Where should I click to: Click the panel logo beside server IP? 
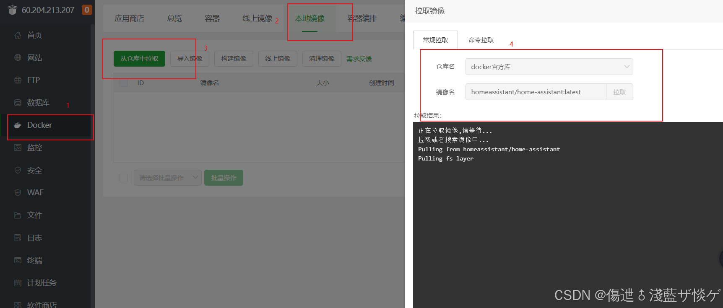pyautogui.click(x=12, y=10)
